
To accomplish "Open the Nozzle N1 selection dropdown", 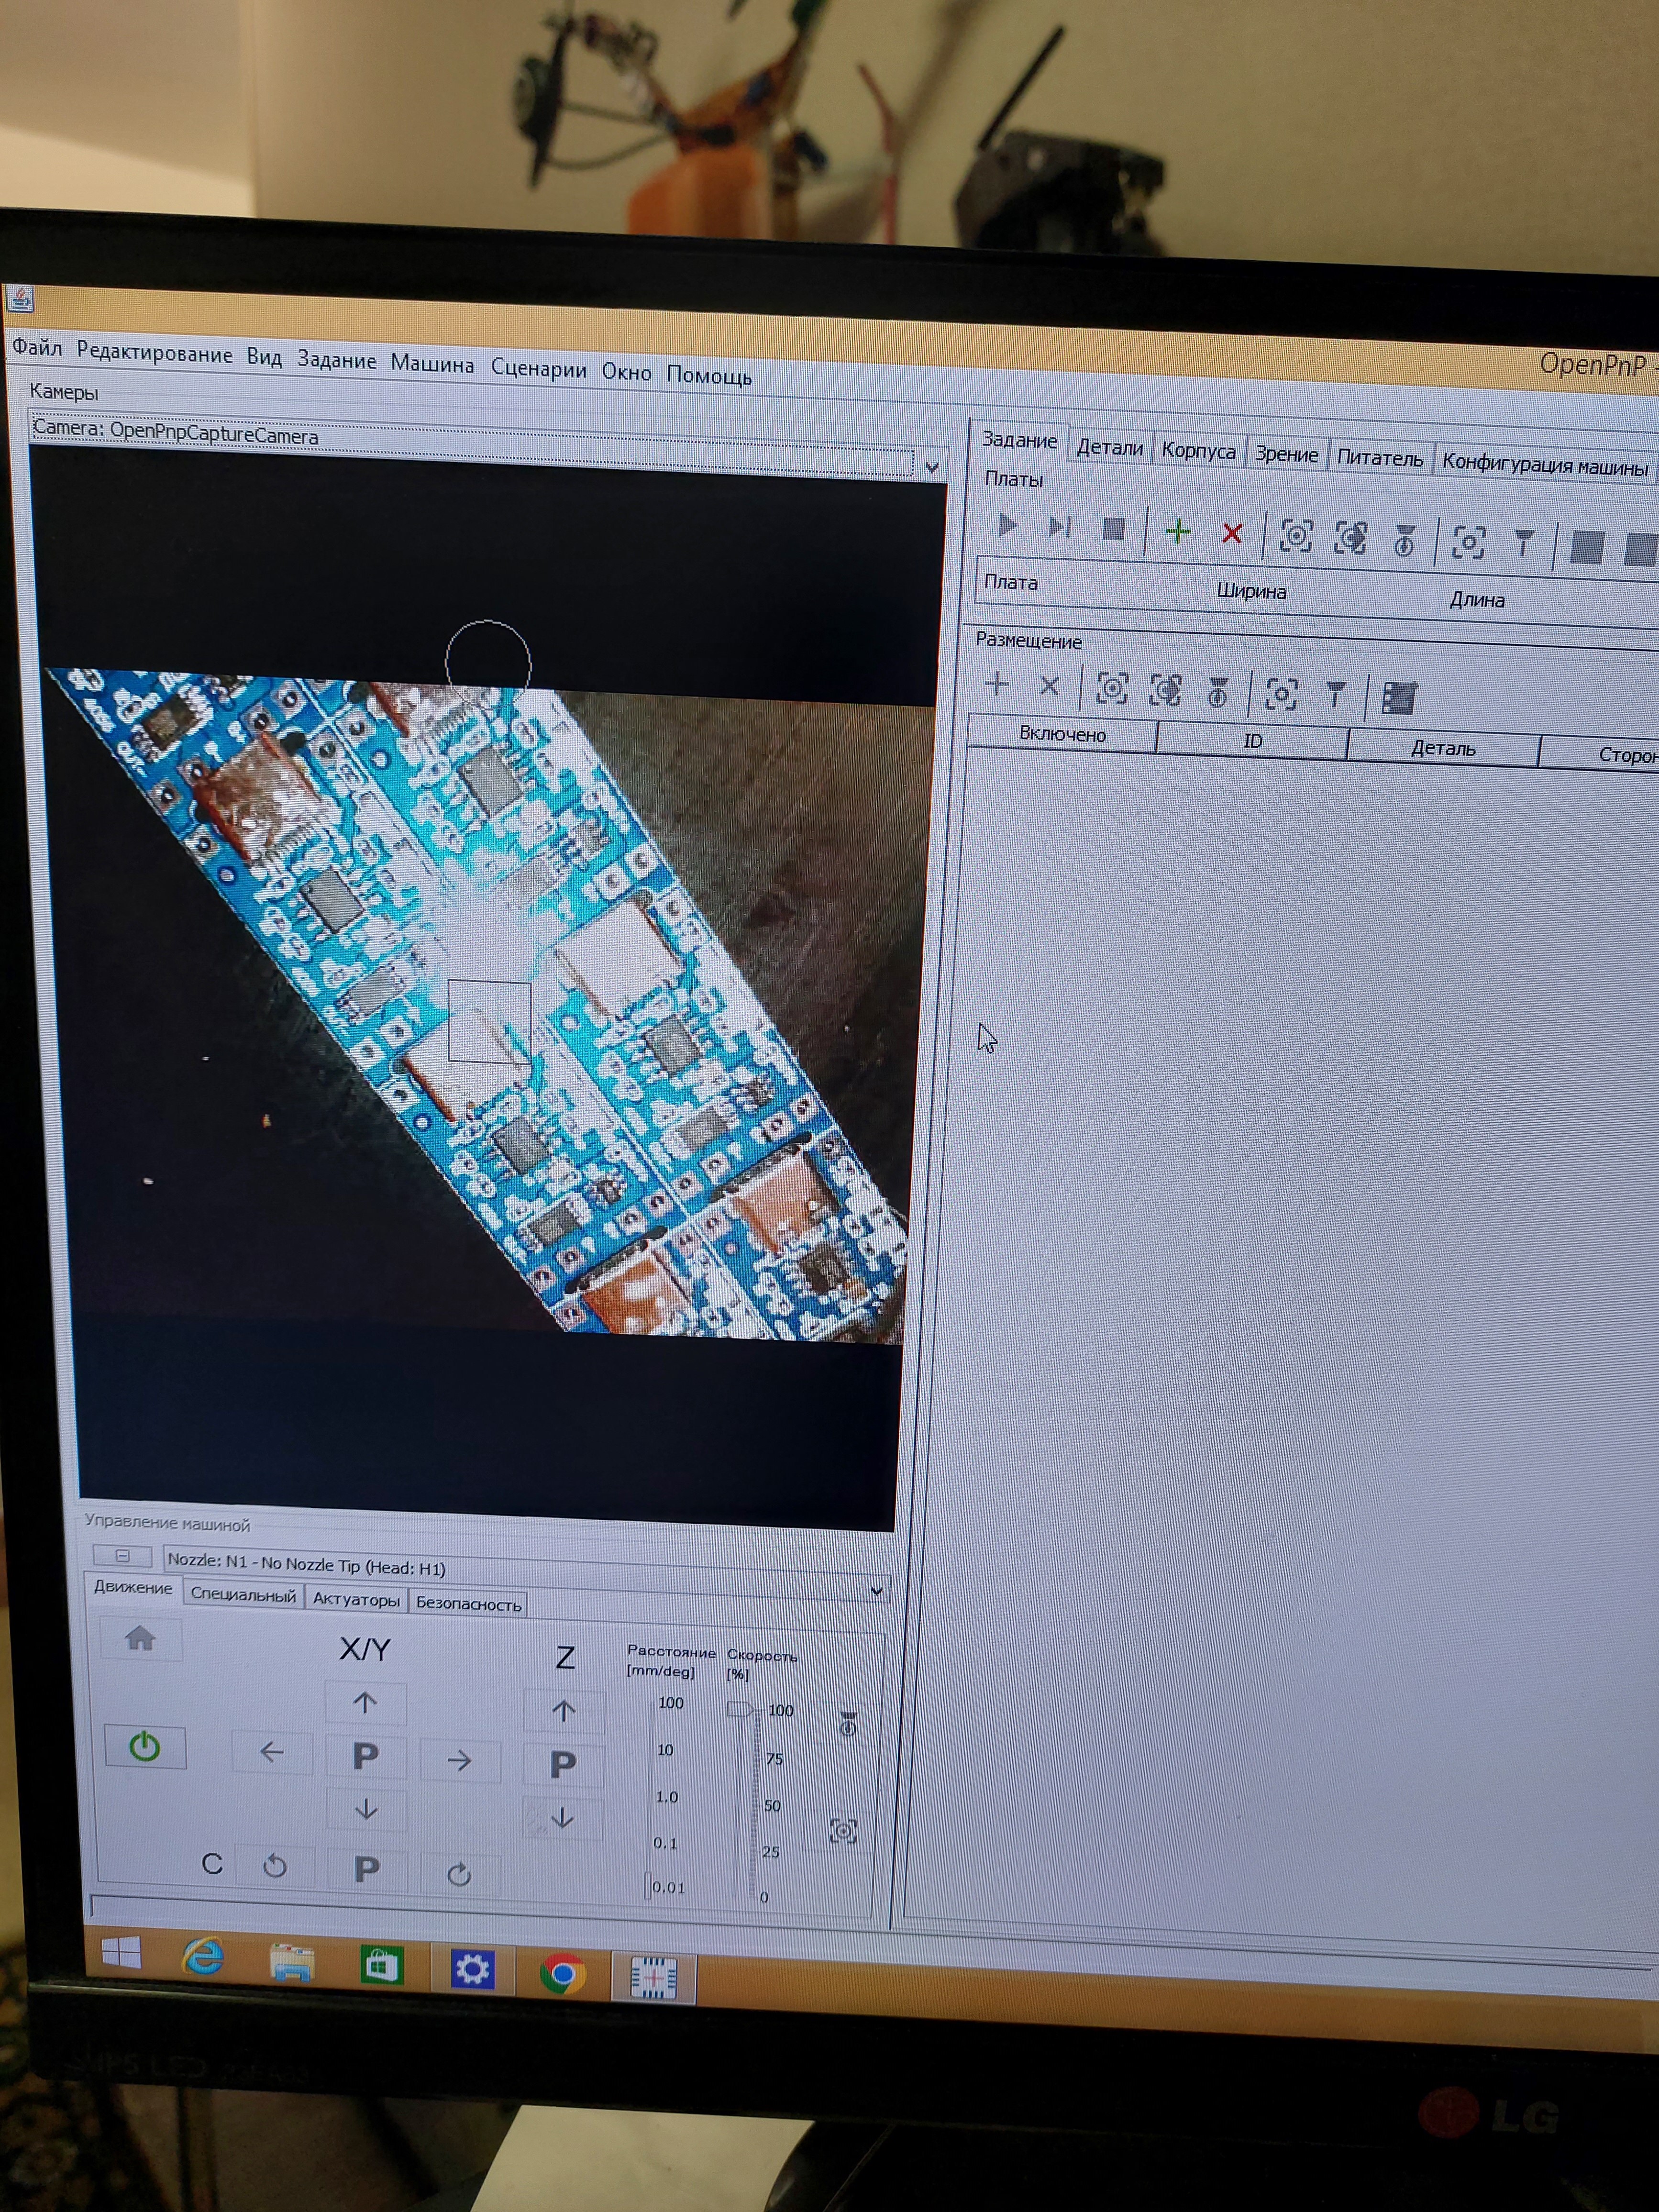I will tap(877, 1591).
